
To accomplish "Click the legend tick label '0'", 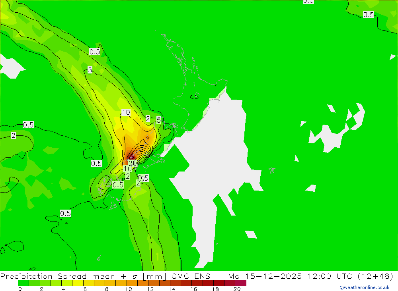I will tap(20, 289).
